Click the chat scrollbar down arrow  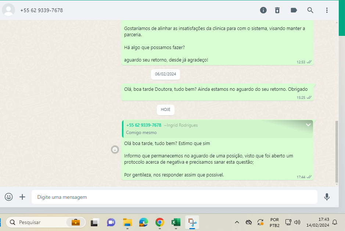pos(337,184)
